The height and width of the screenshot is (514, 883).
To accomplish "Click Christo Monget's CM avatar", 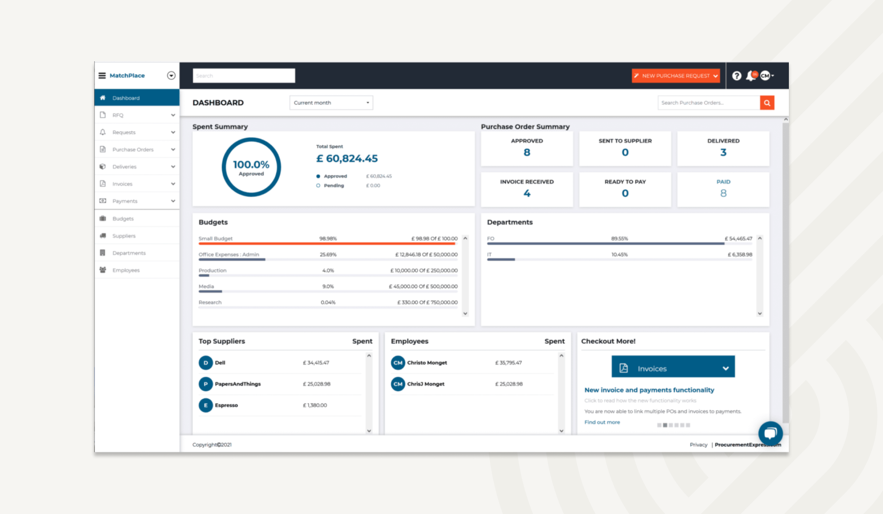I will pos(398,363).
